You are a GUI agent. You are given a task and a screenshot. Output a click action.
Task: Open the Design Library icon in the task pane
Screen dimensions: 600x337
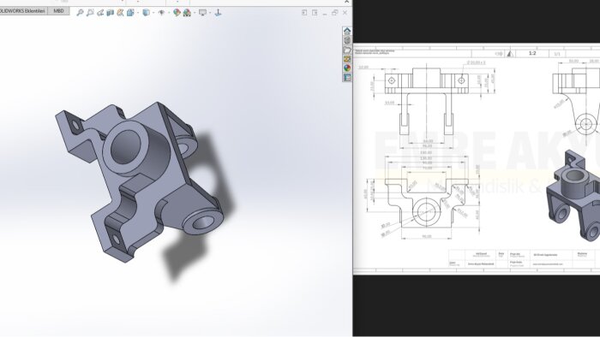click(x=347, y=40)
